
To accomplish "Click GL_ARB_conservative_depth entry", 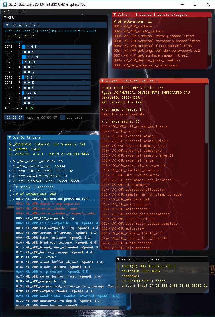I will coord(59,301).
